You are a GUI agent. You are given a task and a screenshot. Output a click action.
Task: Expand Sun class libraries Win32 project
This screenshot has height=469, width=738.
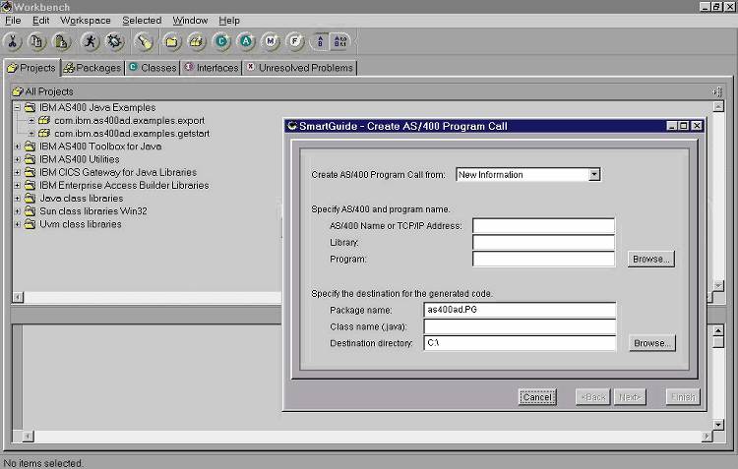coord(18,211)
